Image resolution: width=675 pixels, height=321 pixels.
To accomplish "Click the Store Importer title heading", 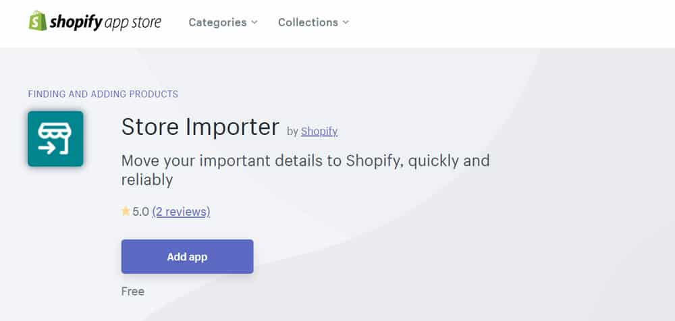I will [200, 127].
